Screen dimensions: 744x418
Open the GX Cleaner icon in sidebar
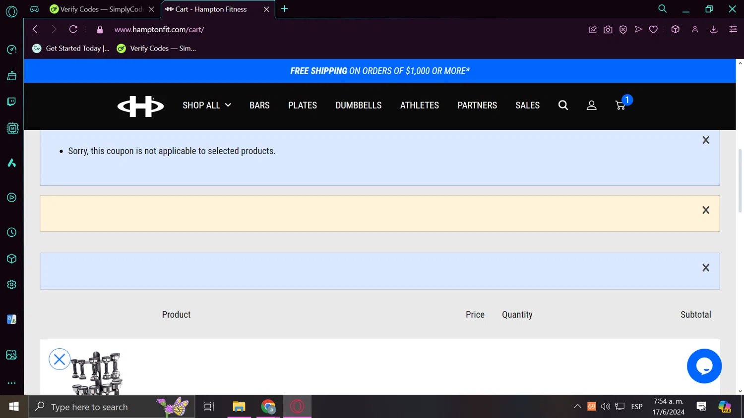[11, 75]
